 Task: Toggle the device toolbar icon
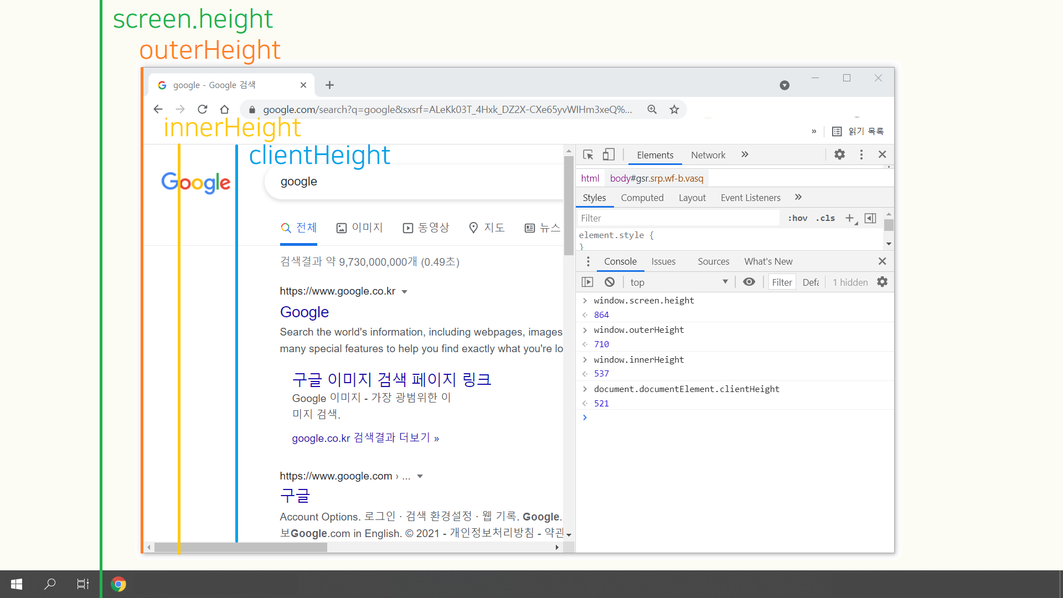[608, 155]
